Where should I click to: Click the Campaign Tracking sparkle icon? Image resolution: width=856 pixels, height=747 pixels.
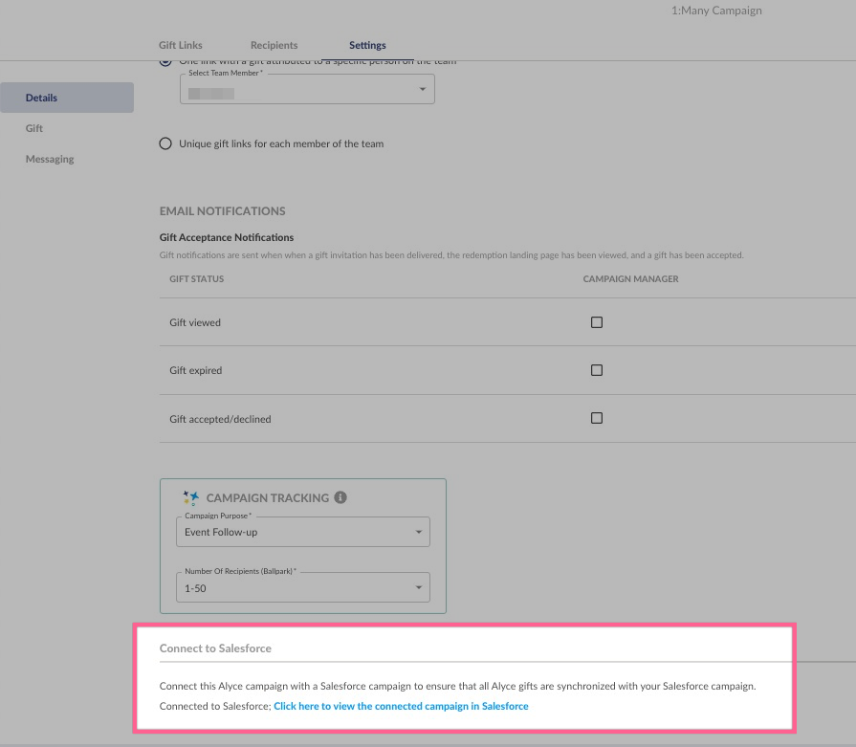(x=190, y=497)
